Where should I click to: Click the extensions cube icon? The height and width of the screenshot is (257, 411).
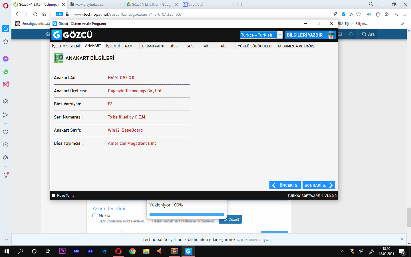(x=387, y=14)
